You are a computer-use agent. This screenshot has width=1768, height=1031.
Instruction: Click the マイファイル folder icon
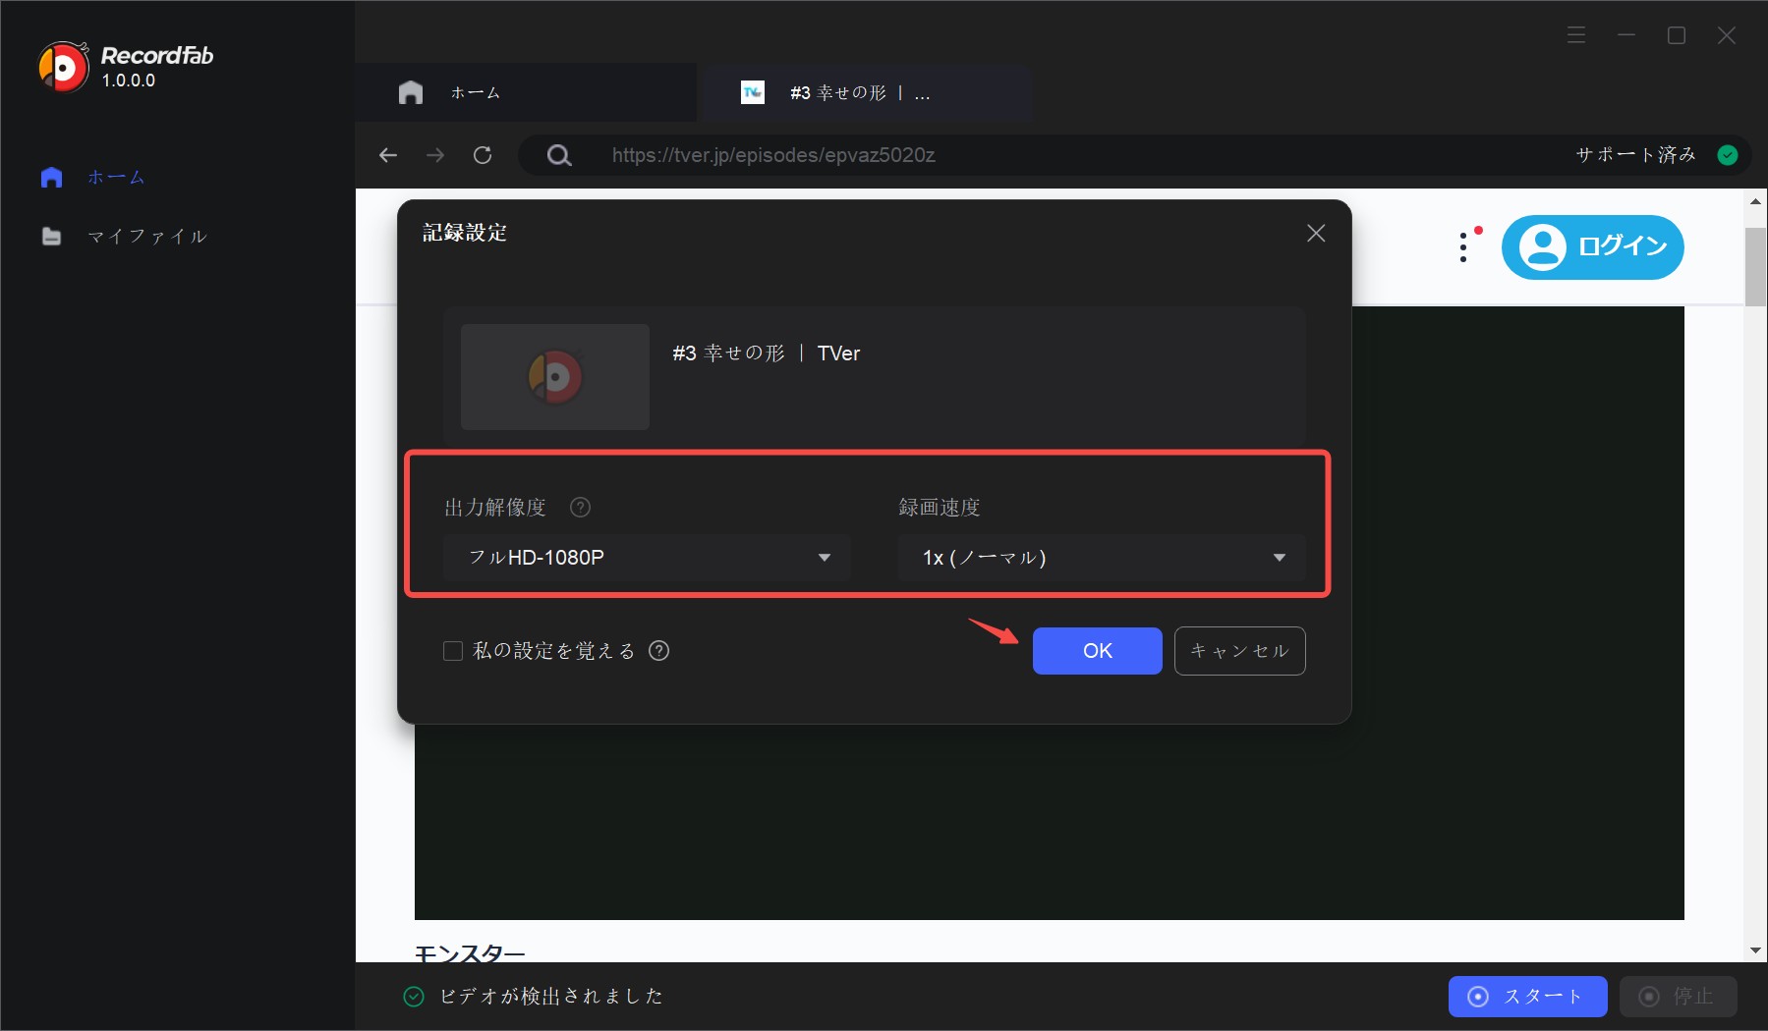click(52, 237)
